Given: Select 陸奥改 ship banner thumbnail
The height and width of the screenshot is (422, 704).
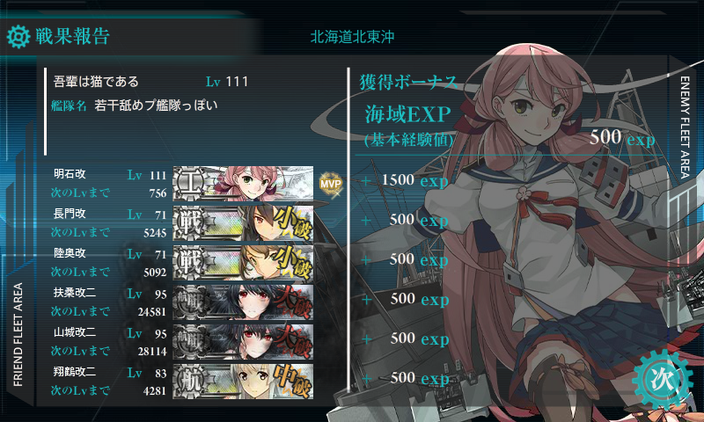Looking at the screenshot, I should tap(243, 262).
